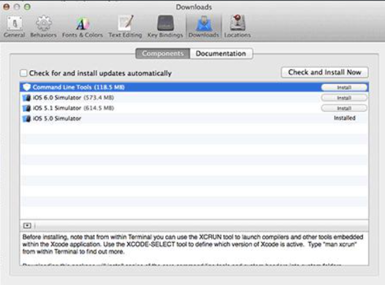Image resolution: width=385 pixels, height=285 pixels.
Task: Click the iOS 6.0 Simulator package icon
Action: [x=26, y=98]
